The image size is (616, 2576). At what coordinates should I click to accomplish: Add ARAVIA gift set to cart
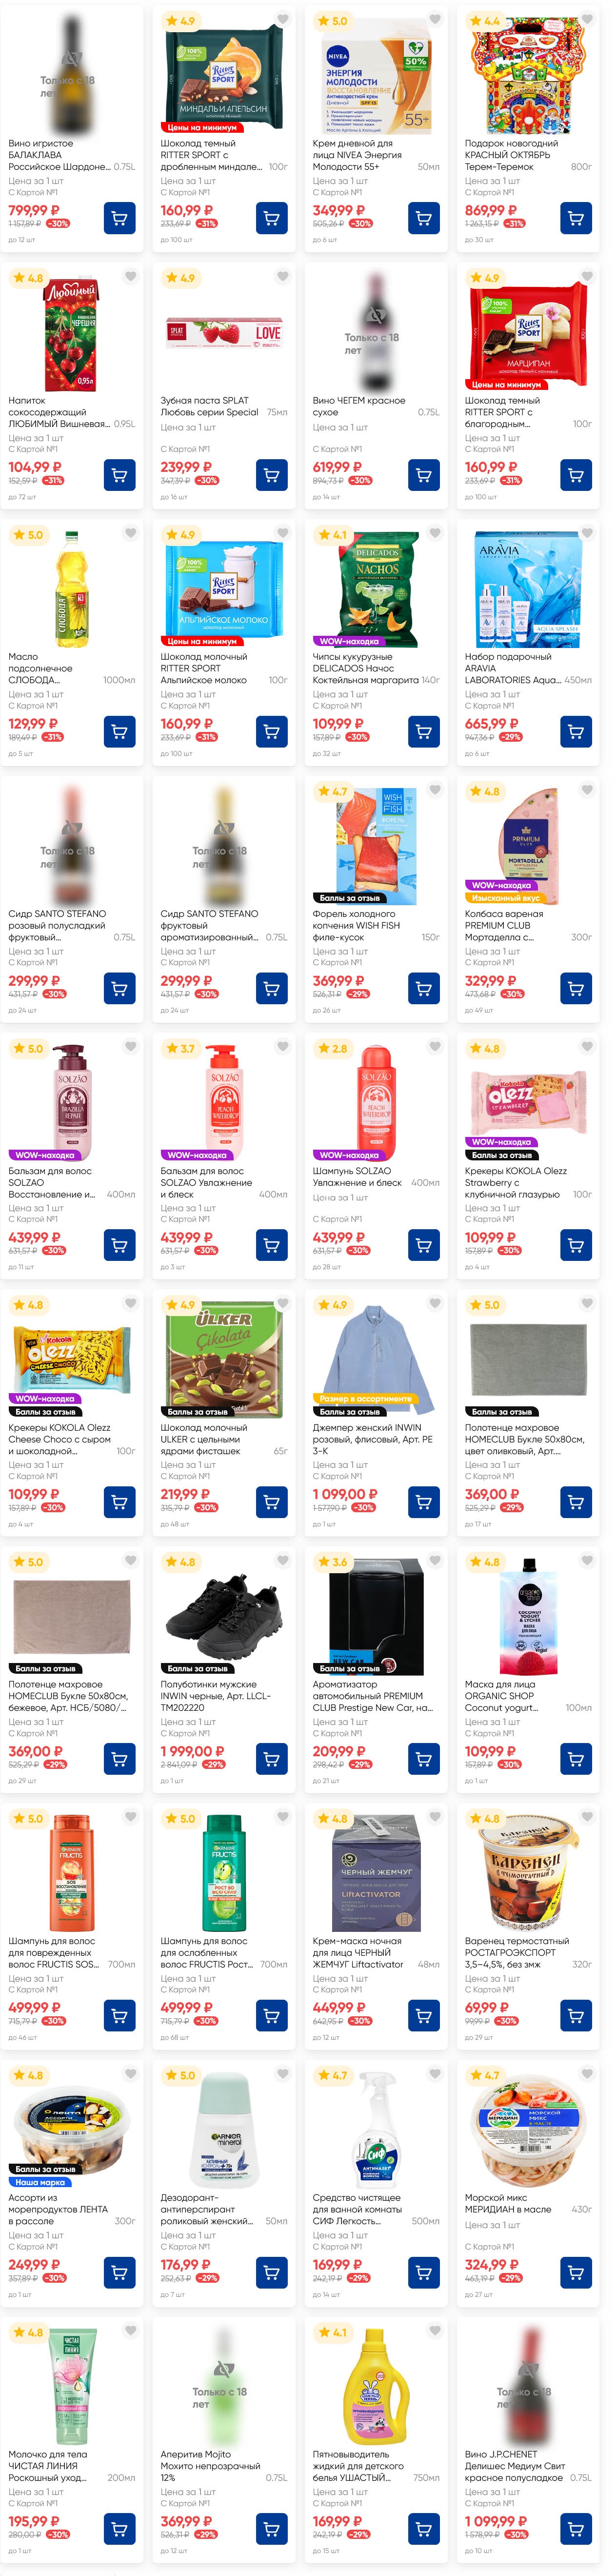click(x=575, y=732)
